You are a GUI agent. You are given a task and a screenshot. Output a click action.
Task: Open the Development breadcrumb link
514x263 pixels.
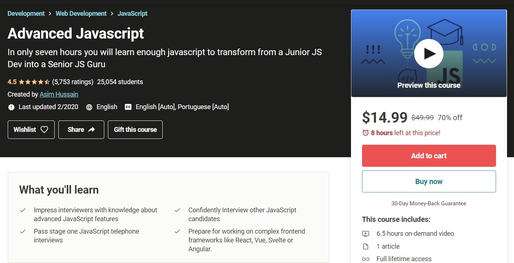26,13
